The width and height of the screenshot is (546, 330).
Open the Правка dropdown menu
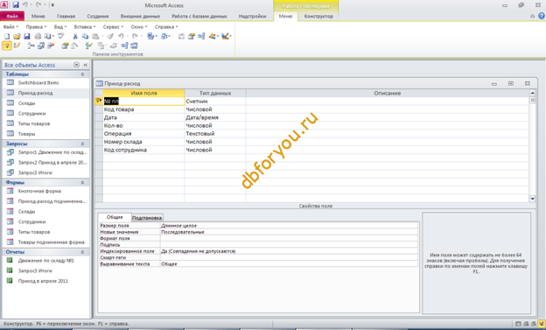click(x=36, y=26)
